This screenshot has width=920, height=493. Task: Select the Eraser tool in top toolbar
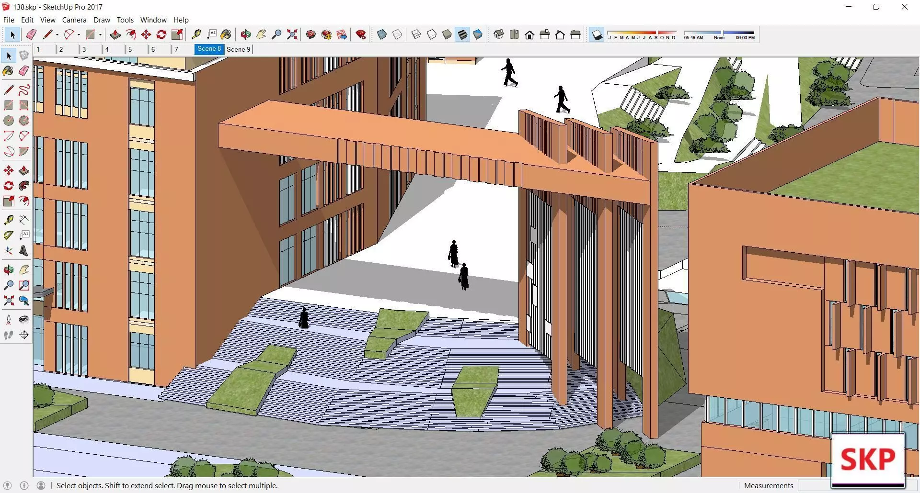pos(31,34)
